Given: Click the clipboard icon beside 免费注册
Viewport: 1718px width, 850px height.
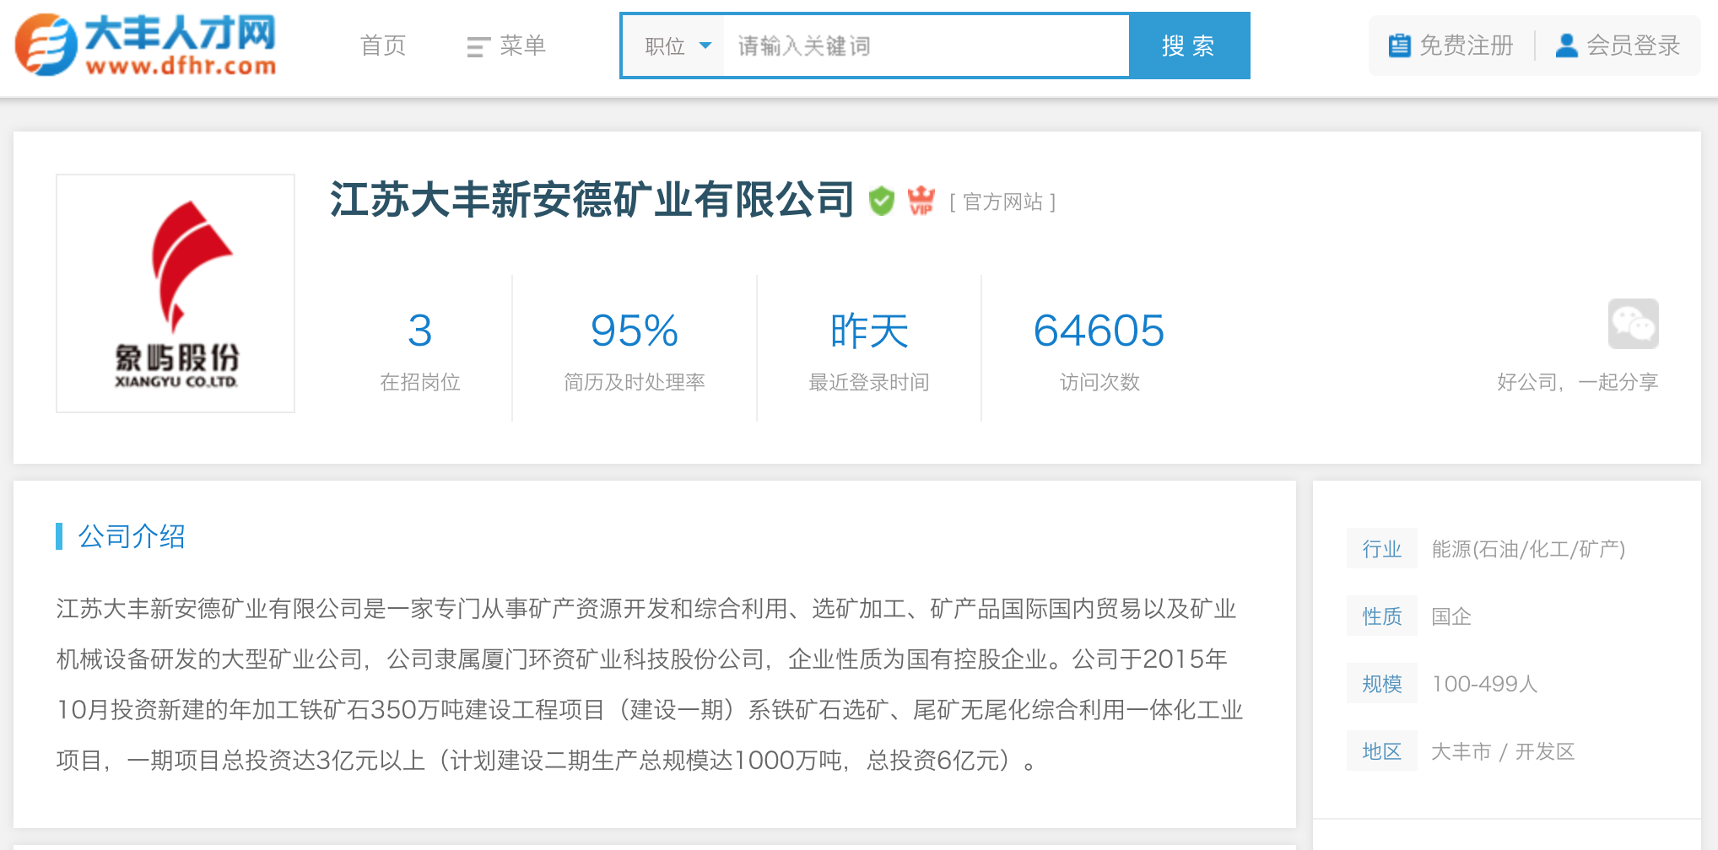Looking at the screenshot, I should tap(1399, 46).
